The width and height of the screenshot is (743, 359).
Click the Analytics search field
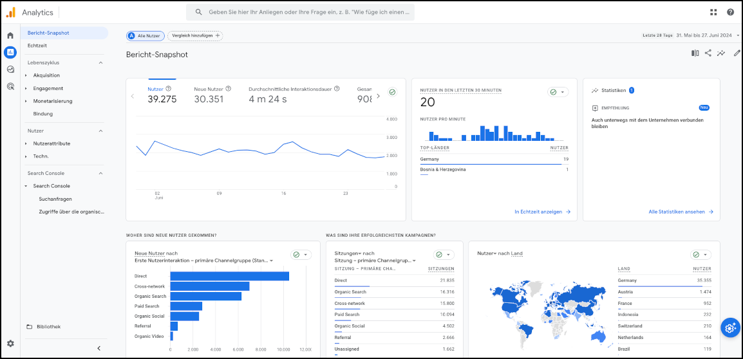(301, 12)
